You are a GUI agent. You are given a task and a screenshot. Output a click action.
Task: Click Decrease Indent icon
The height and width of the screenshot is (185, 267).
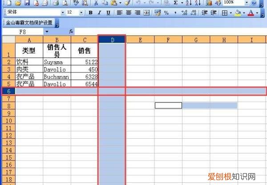pyautogui.click(x=205, y=12)
